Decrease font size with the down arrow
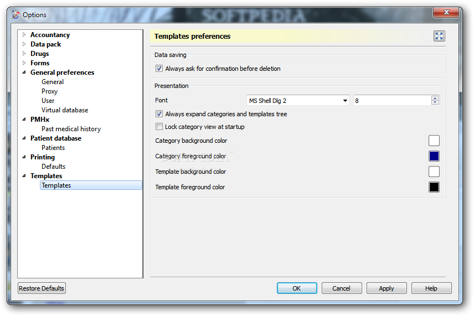 435,102
